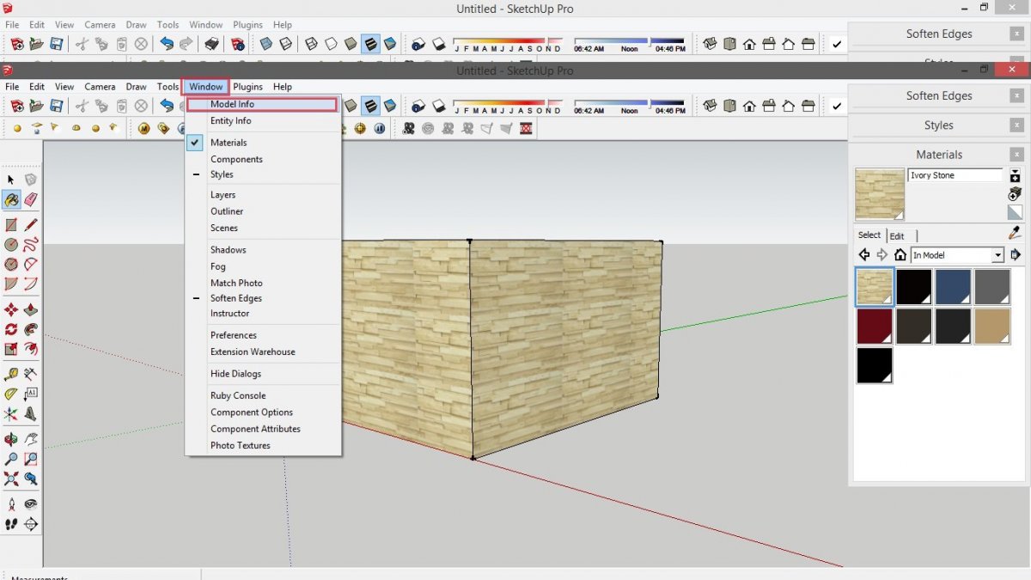
Task: Click the back navigation arrow in Materials browser
Action: pyautogui.click(x=864, y=254)
